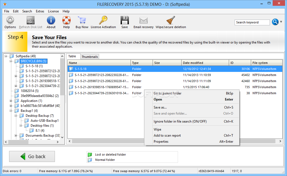Click the Search keyword input field
Viewport: 287px width, 176px height.
tap(252, 22)
